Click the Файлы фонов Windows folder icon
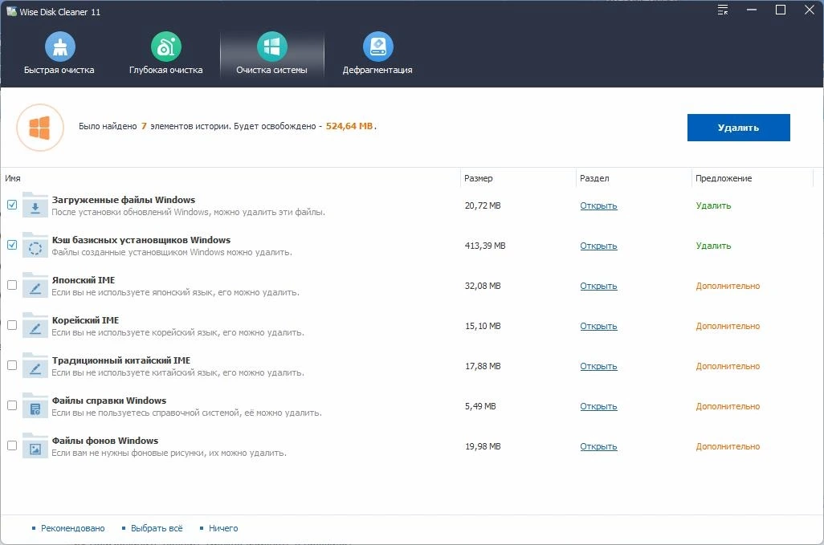The height and width of the screenshot is (545, 824). (35, 446)
